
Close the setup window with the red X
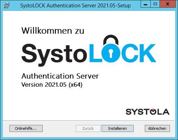168,5
